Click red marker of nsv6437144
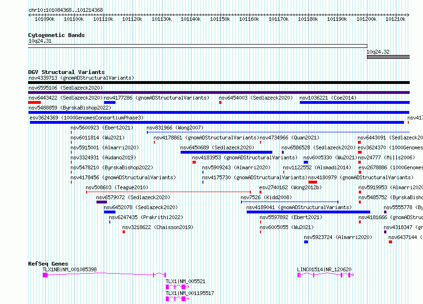Screen dimensions: 423x304 [390, 242]
